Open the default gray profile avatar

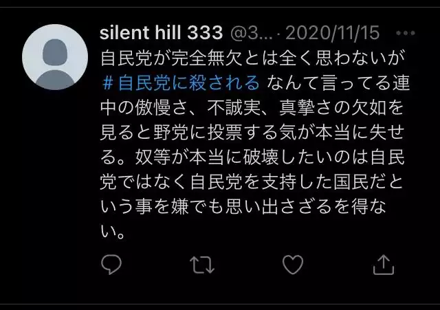tap(55, 57)
